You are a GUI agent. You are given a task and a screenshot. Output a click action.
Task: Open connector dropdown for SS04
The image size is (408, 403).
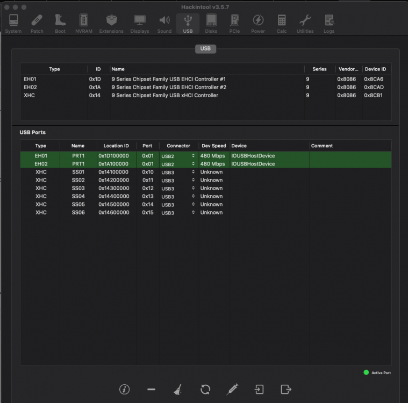193,196
